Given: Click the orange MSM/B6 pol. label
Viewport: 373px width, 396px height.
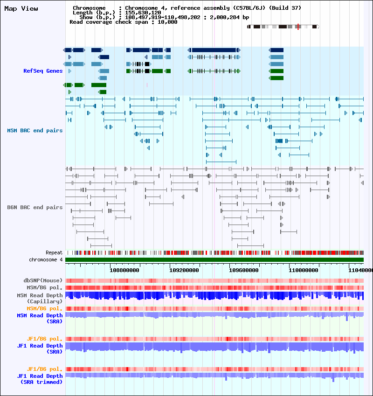Looking at the screenshot, I should (44, 308).
